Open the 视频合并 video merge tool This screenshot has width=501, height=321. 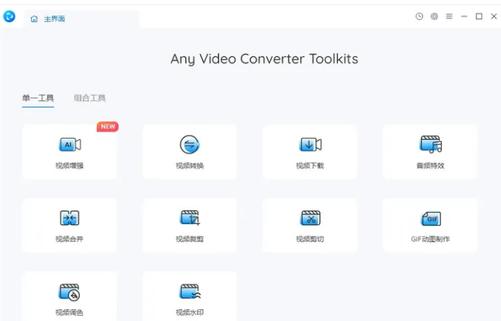click(x=69, y=225)
